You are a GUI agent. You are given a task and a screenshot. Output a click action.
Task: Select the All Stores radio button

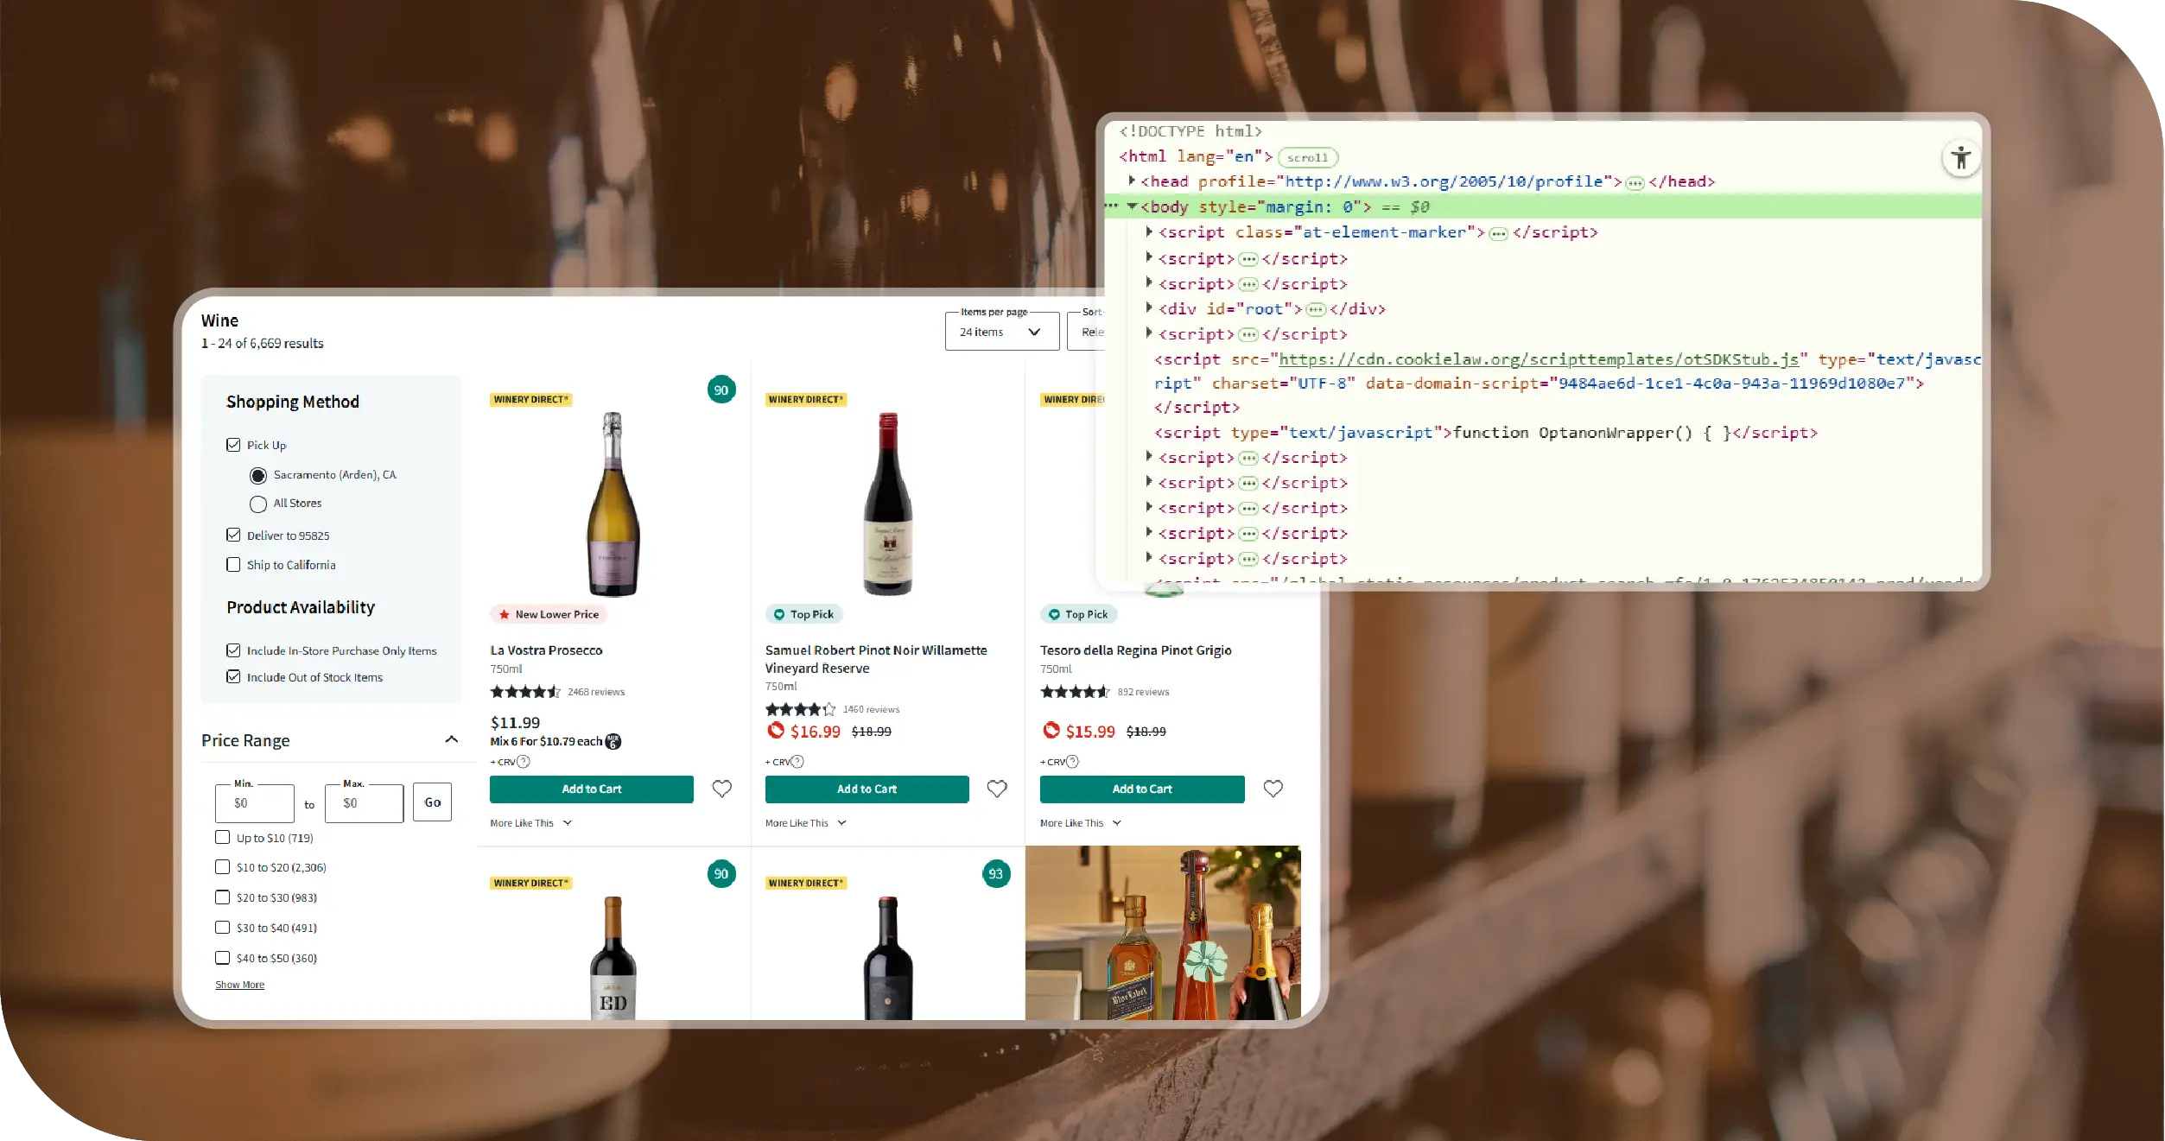257,504
